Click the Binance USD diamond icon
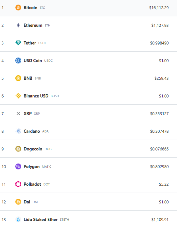The image size is (177, 225). pyautogui.click(x=18, y=96)
